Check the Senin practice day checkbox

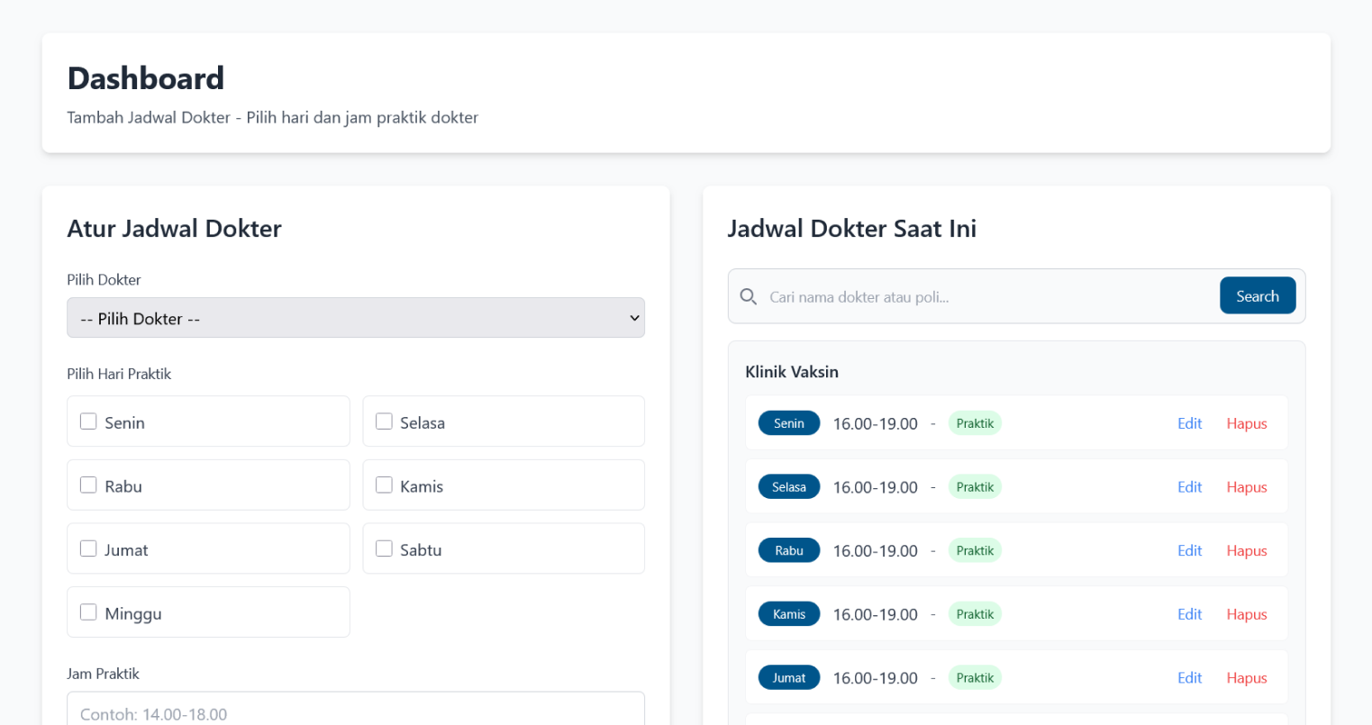pos(88,421)
